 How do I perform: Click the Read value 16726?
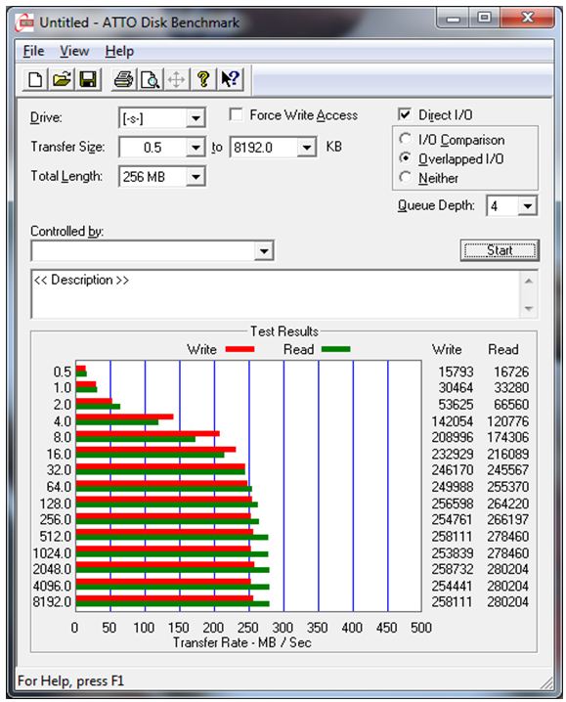(511, 372)
